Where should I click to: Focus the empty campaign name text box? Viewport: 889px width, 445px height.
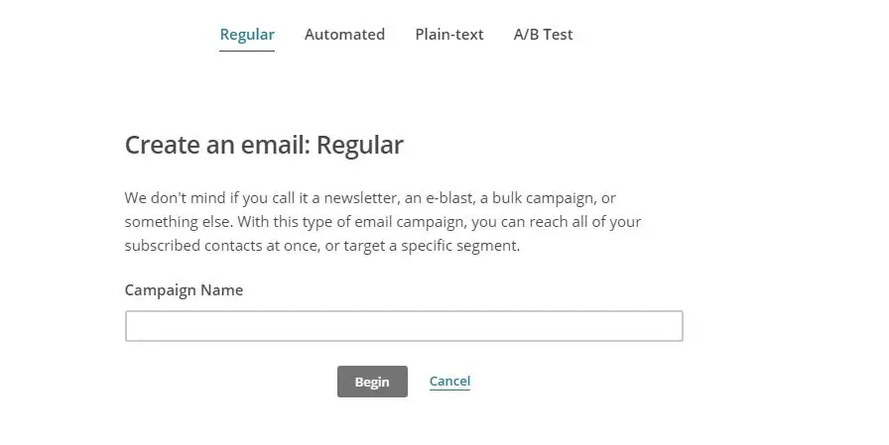pyautogui.click(x=404, y=326)
